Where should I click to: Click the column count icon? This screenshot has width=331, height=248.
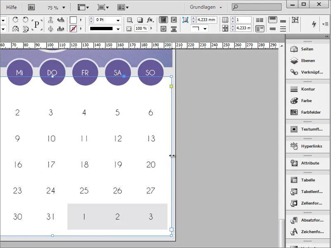[225, 20]
